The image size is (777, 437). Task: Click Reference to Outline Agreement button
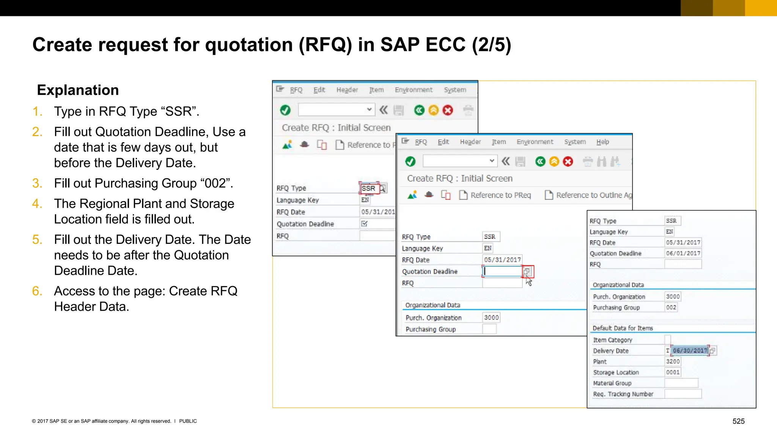click(x=588, y=195)
